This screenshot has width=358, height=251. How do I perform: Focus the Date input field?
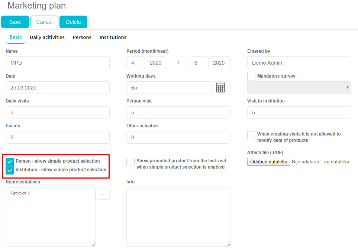pyautogui.click(x=58, y=88)
